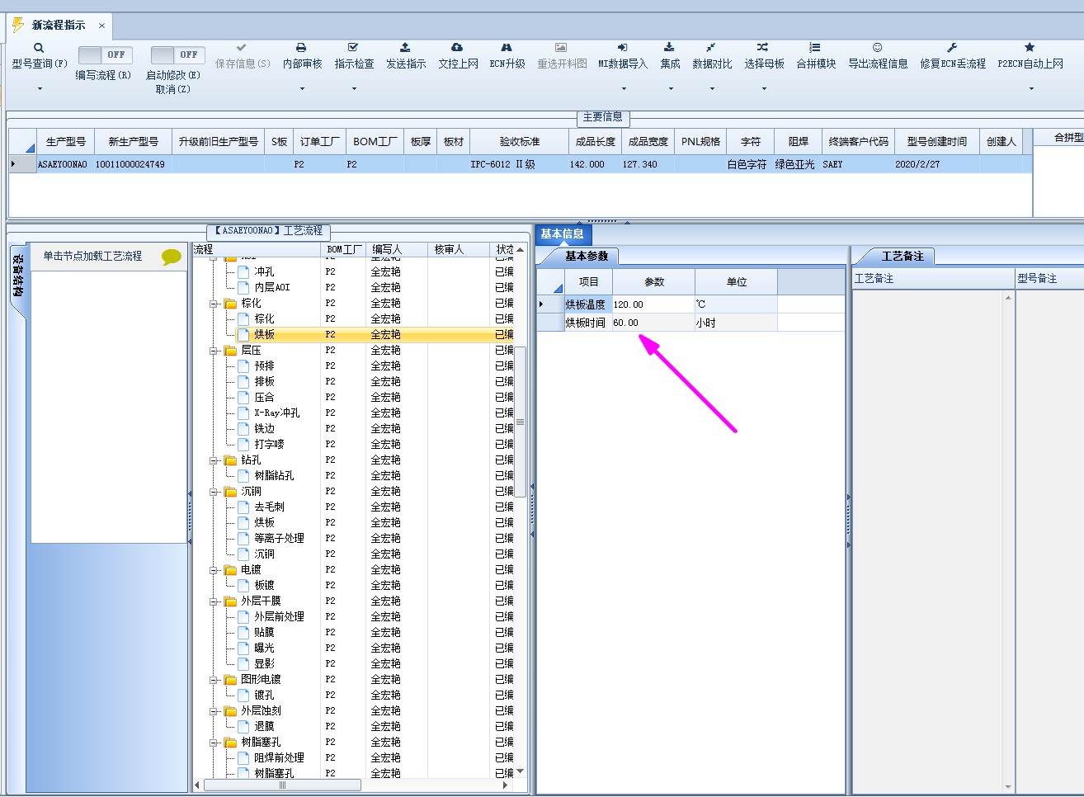Edit 烘板时间 value 60.00

pyautogui.click(x=653, y=323)
